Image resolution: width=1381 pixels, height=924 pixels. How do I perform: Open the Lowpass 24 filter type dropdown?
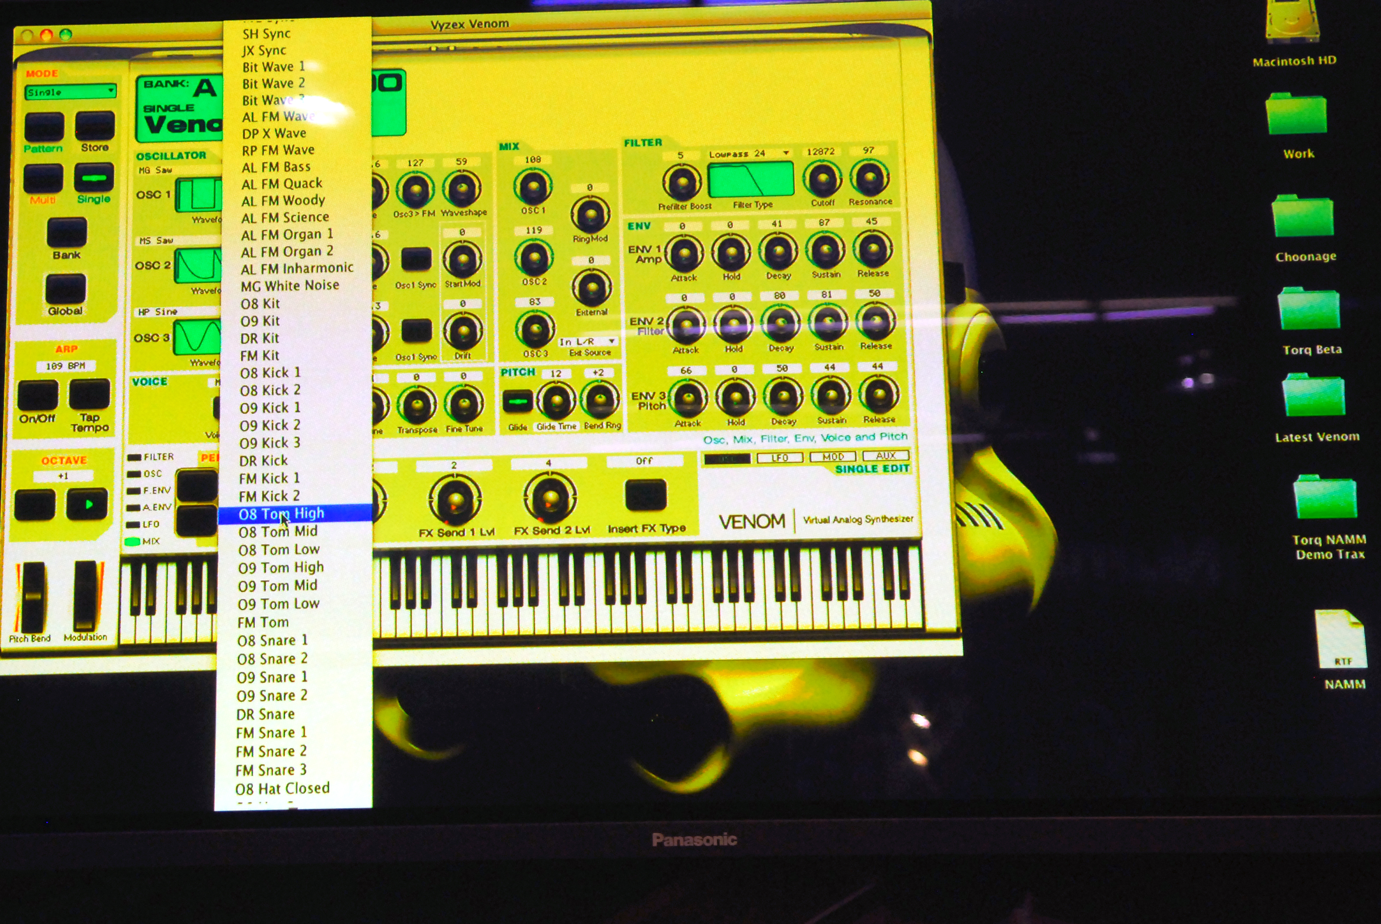point(749,154)
